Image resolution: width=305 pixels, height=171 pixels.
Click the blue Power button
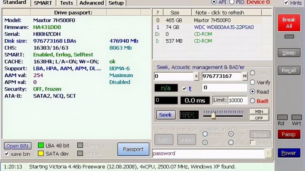click(289, 153)
